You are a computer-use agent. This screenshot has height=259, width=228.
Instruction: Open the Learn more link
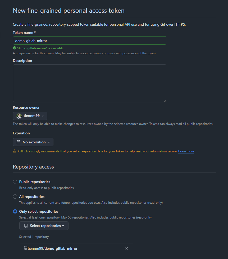tap(186, 151)
